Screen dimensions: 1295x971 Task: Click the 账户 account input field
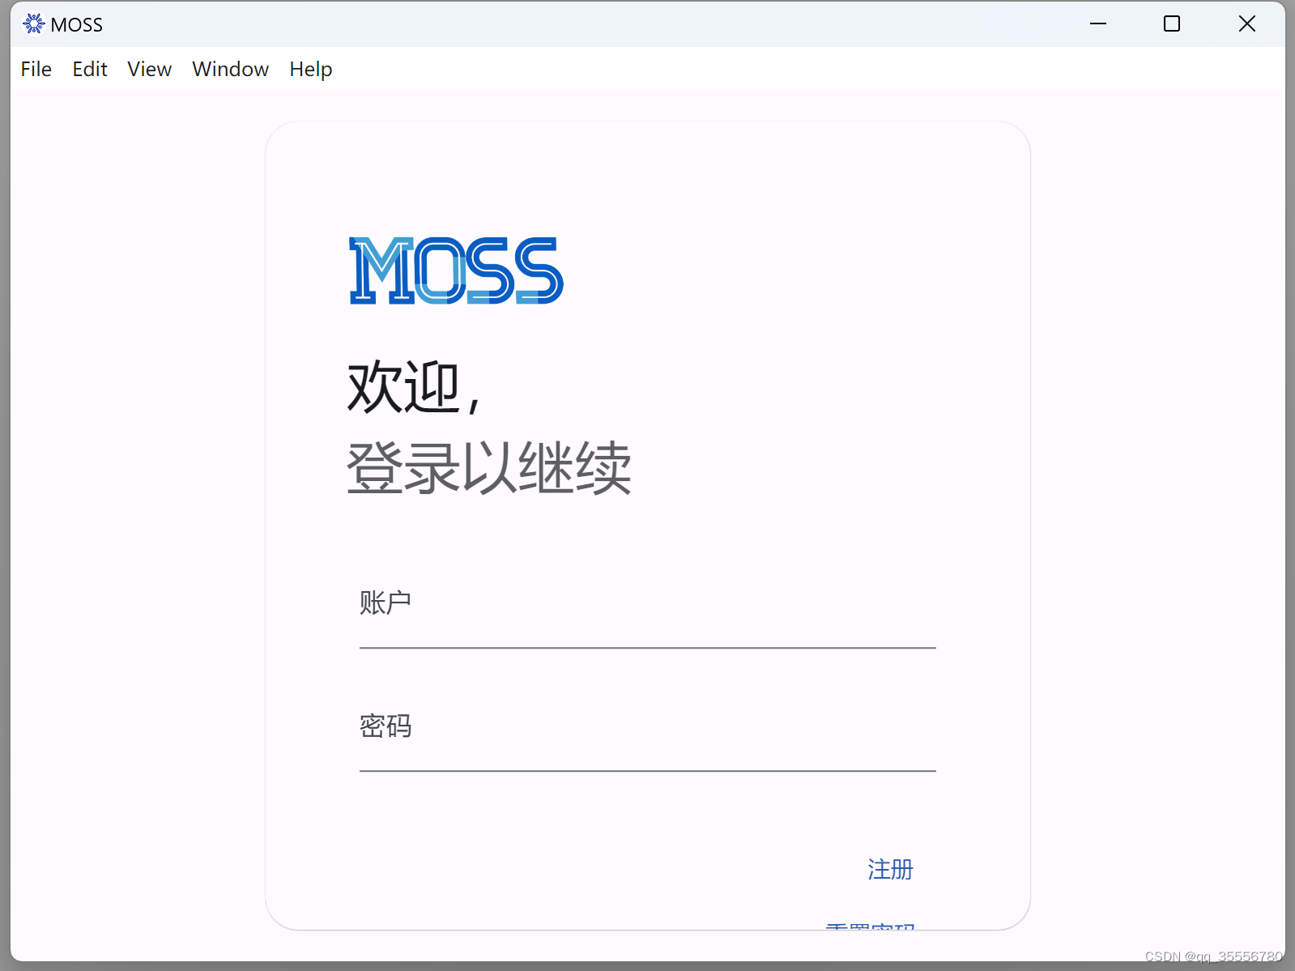point(647,607)
